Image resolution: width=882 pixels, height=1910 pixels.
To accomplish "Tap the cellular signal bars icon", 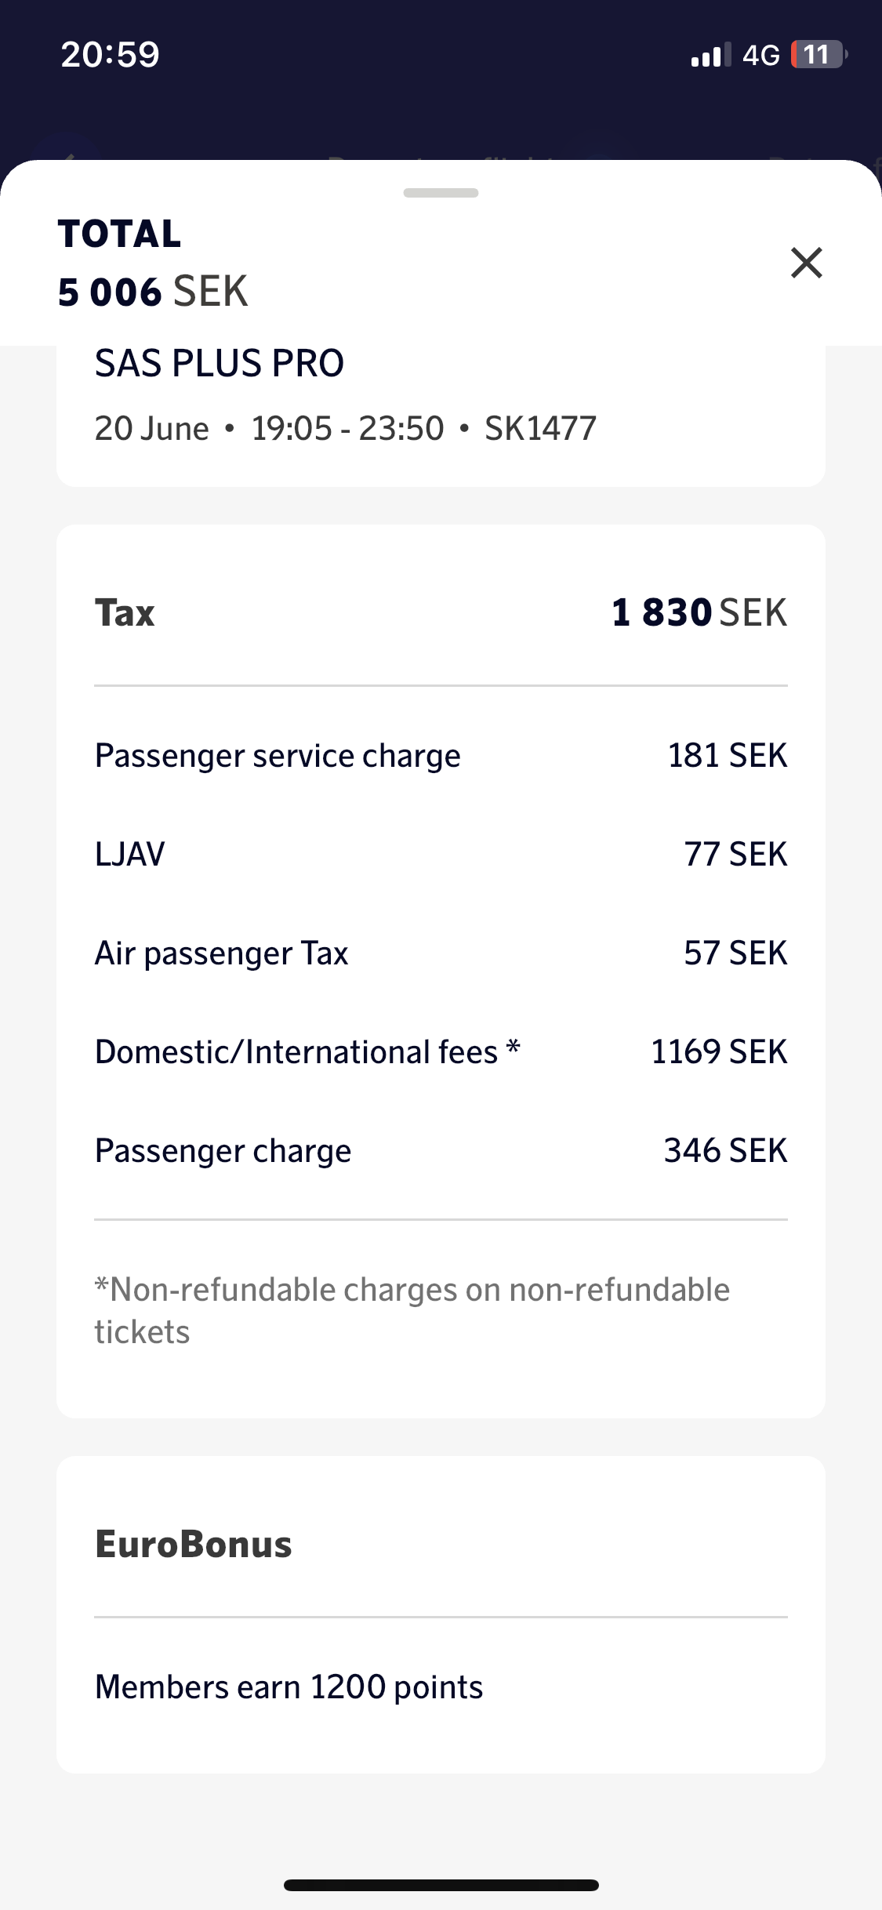I will 710,55.
